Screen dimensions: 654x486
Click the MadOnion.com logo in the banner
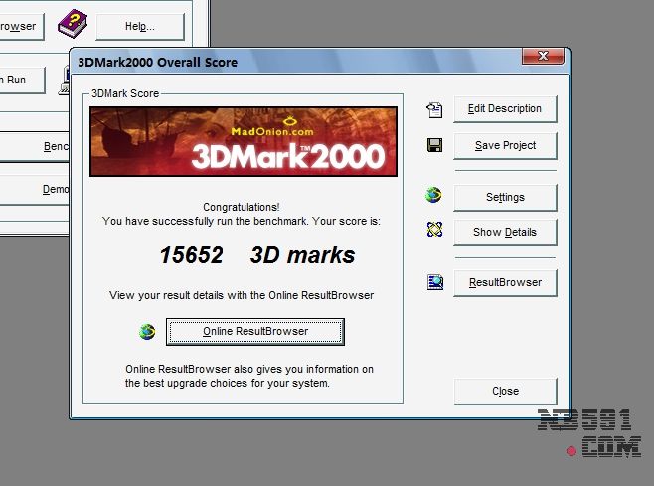click(243, 129)
